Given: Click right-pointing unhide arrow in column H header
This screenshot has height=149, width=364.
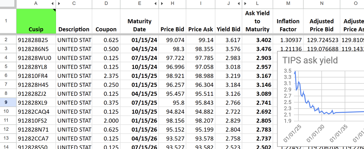Looking at the screenshot, I should click(x=162, y=3).
